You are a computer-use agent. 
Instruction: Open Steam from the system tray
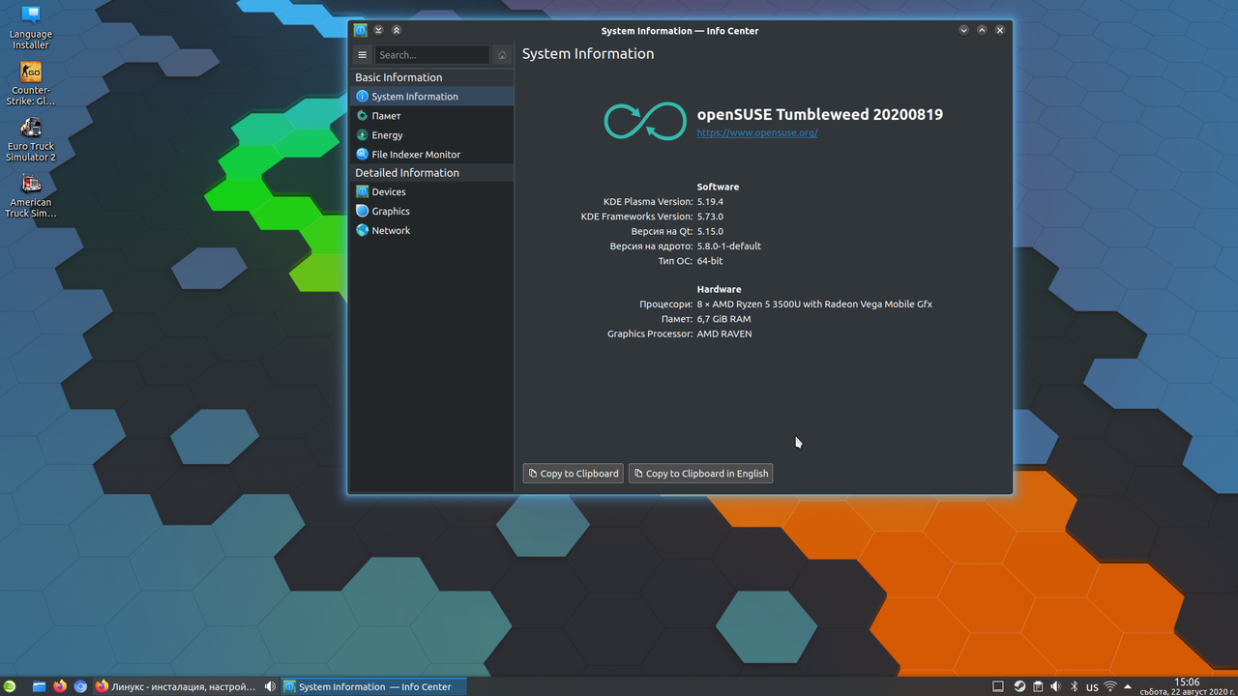(1019, 687)
